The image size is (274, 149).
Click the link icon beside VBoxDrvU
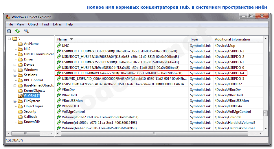tap(59, 95)
